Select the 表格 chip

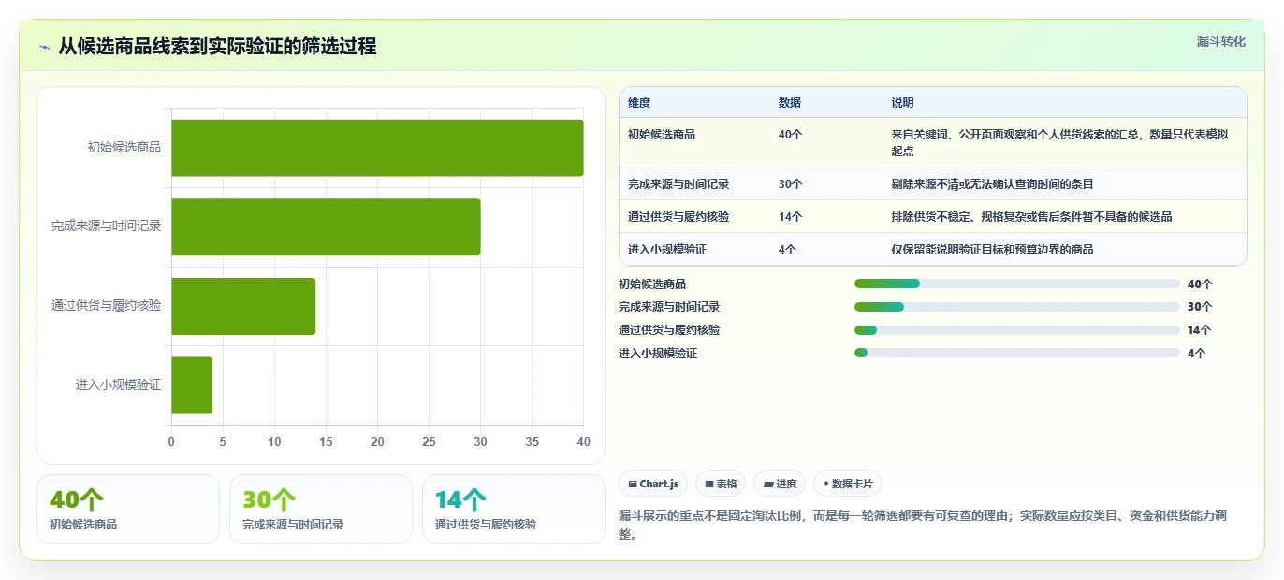(721, 484)
